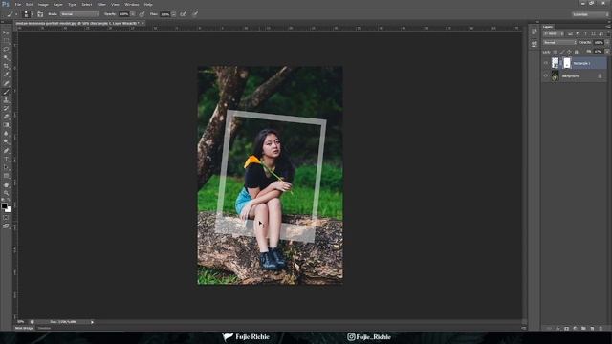This screenshot has width=612, height=344.
Task: Select the Eyedropper tool
Action: (6, 75)
